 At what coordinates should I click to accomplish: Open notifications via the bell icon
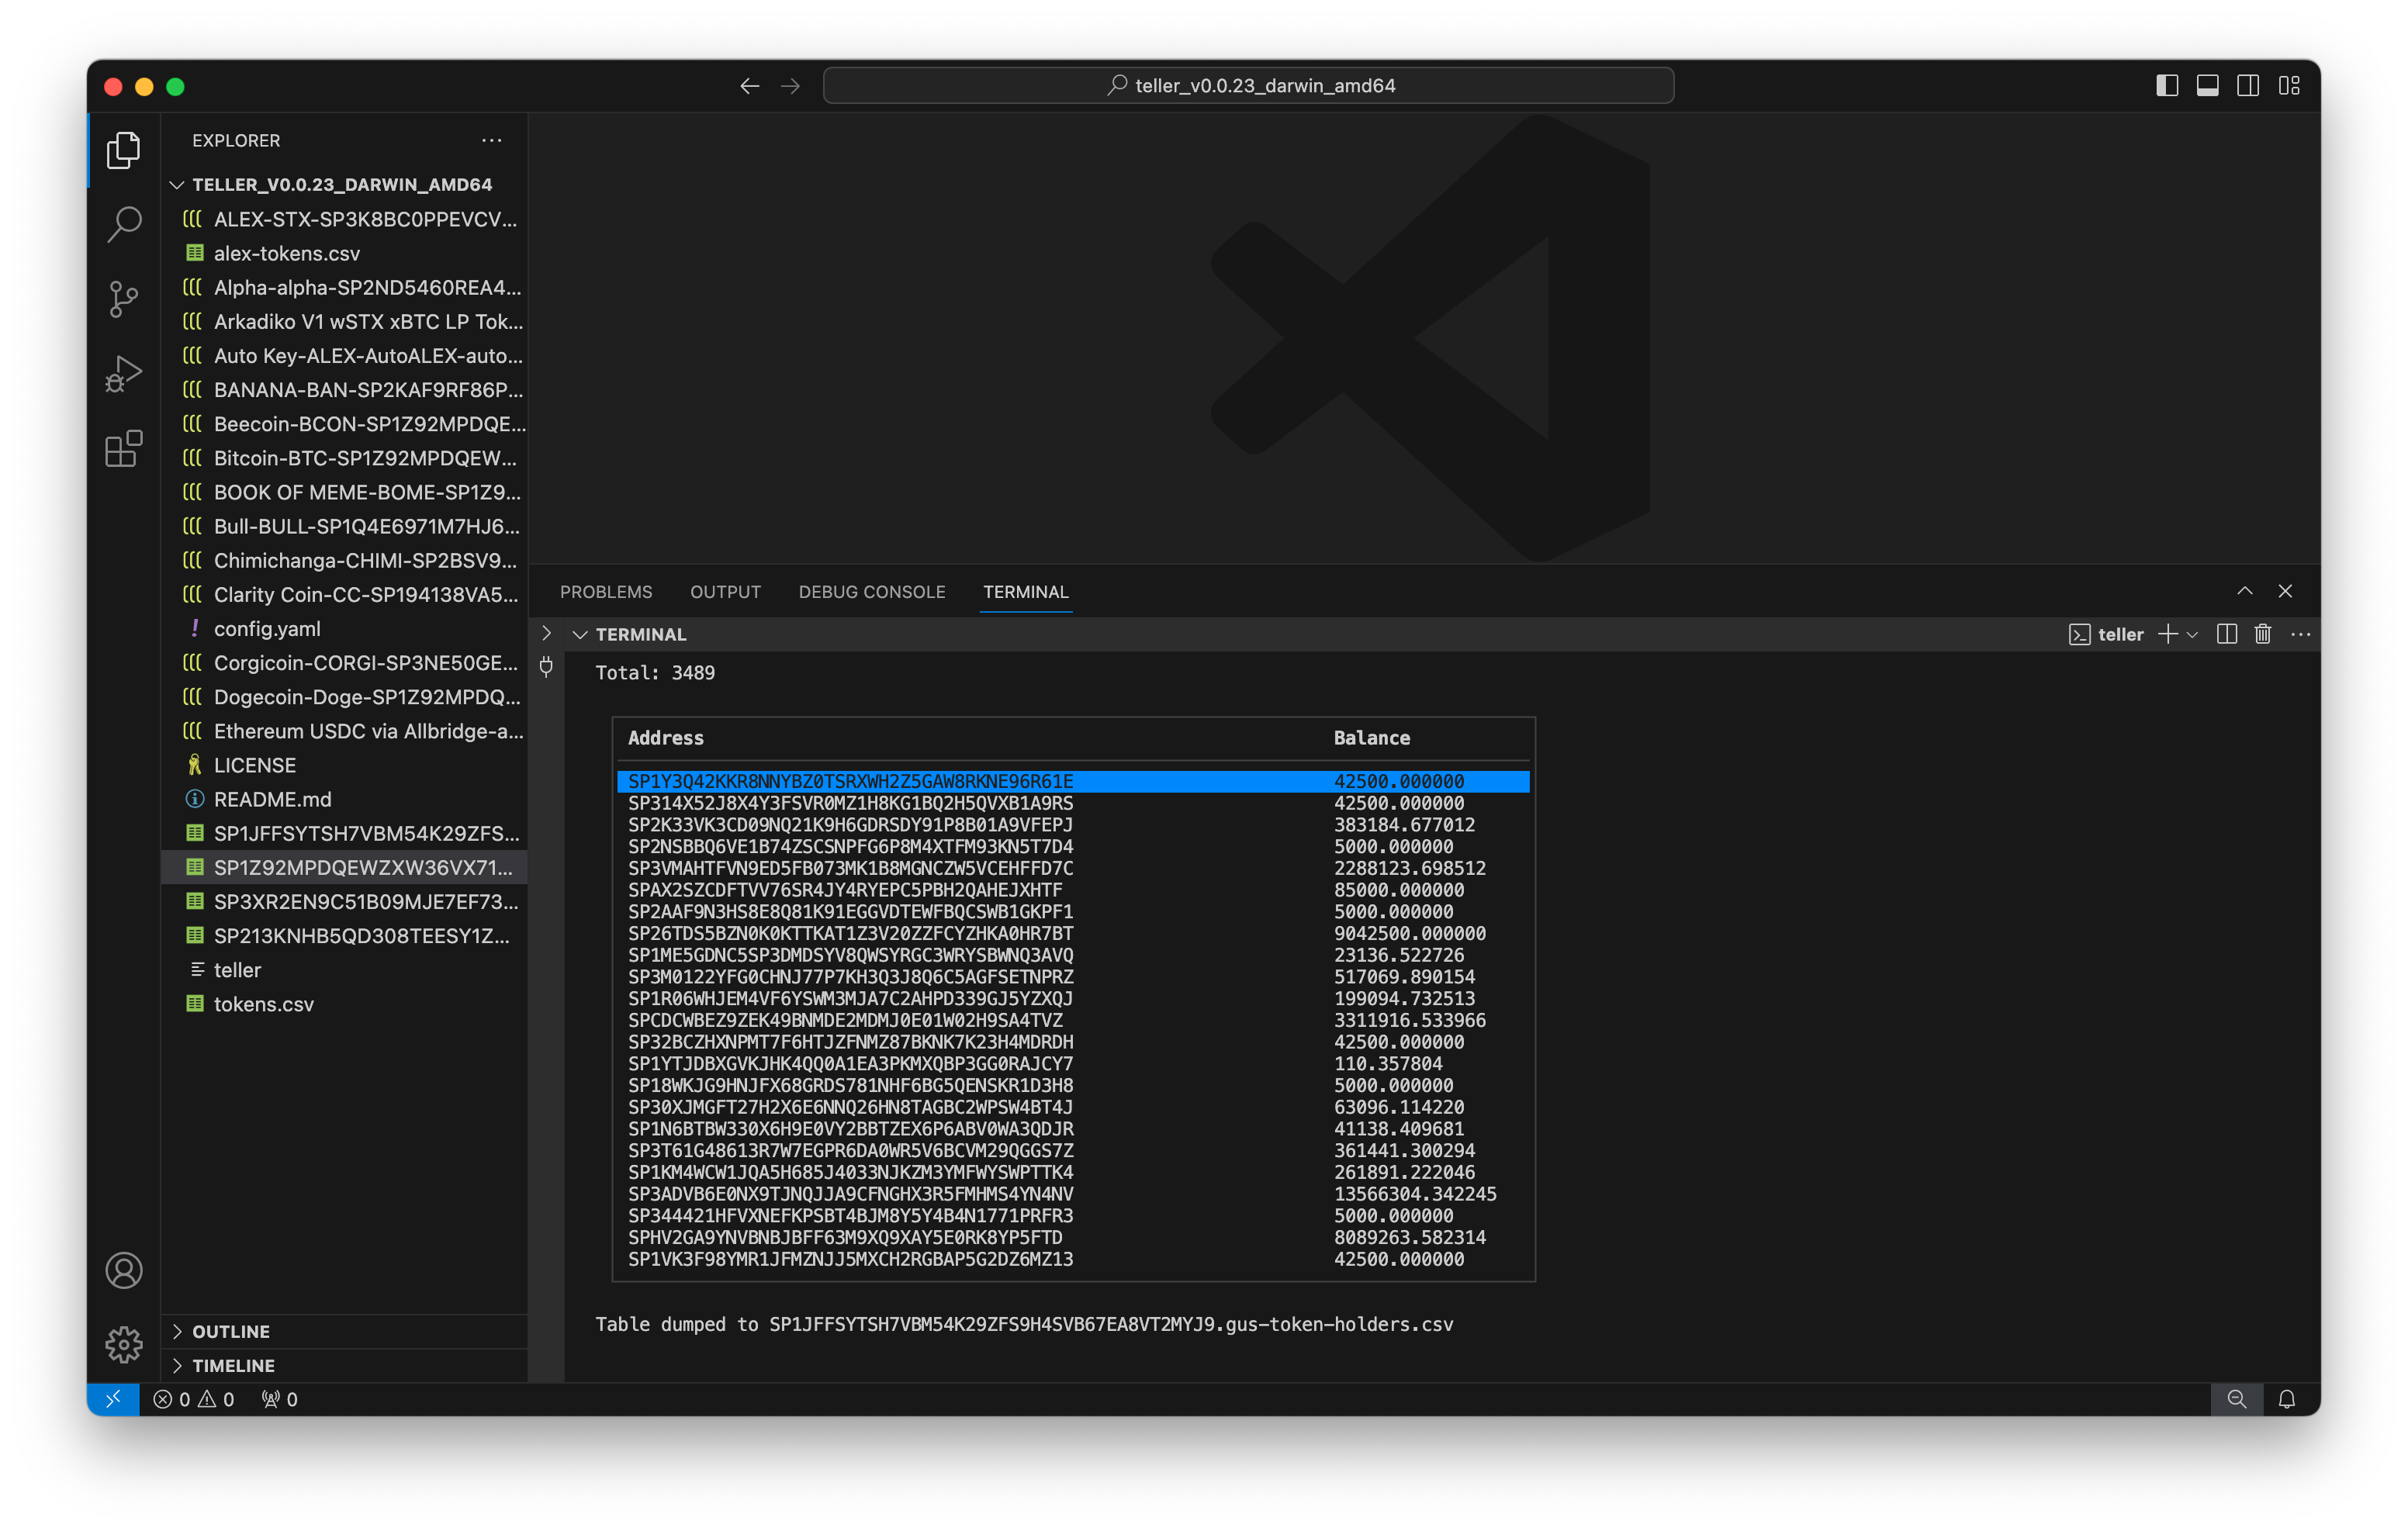2287,1399
